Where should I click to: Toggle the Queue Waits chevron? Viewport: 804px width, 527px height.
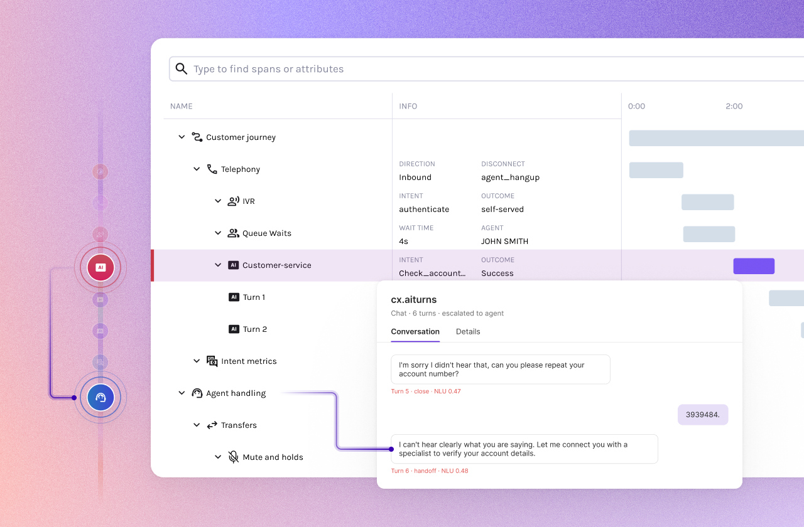click(x=218, y=233)
